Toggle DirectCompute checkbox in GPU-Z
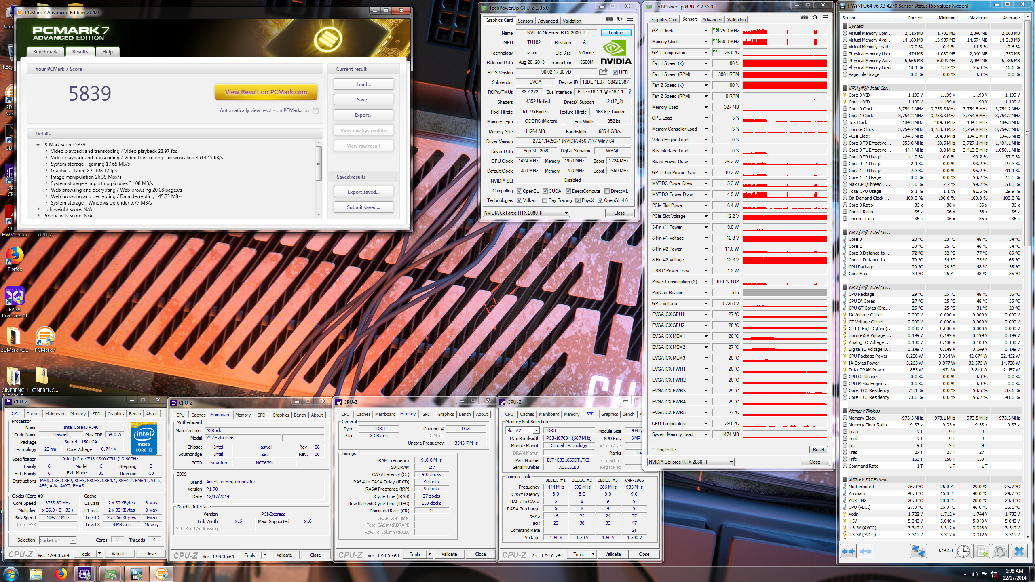1035x582 pixels. point(568,191)
